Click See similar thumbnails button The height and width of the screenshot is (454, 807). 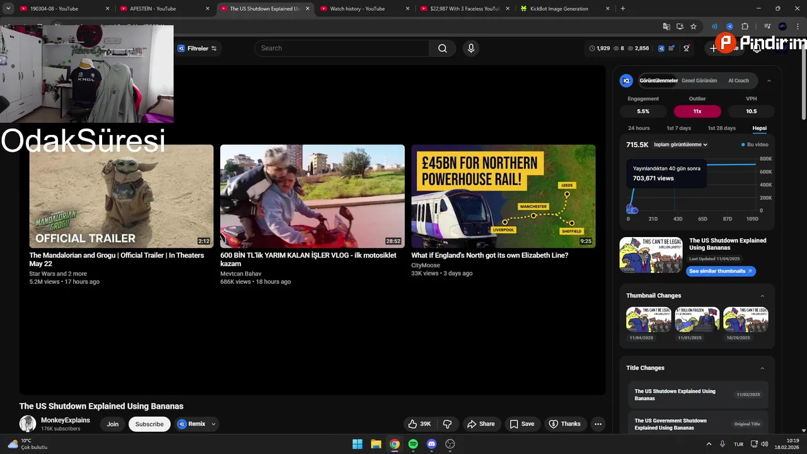click(721, 271)
